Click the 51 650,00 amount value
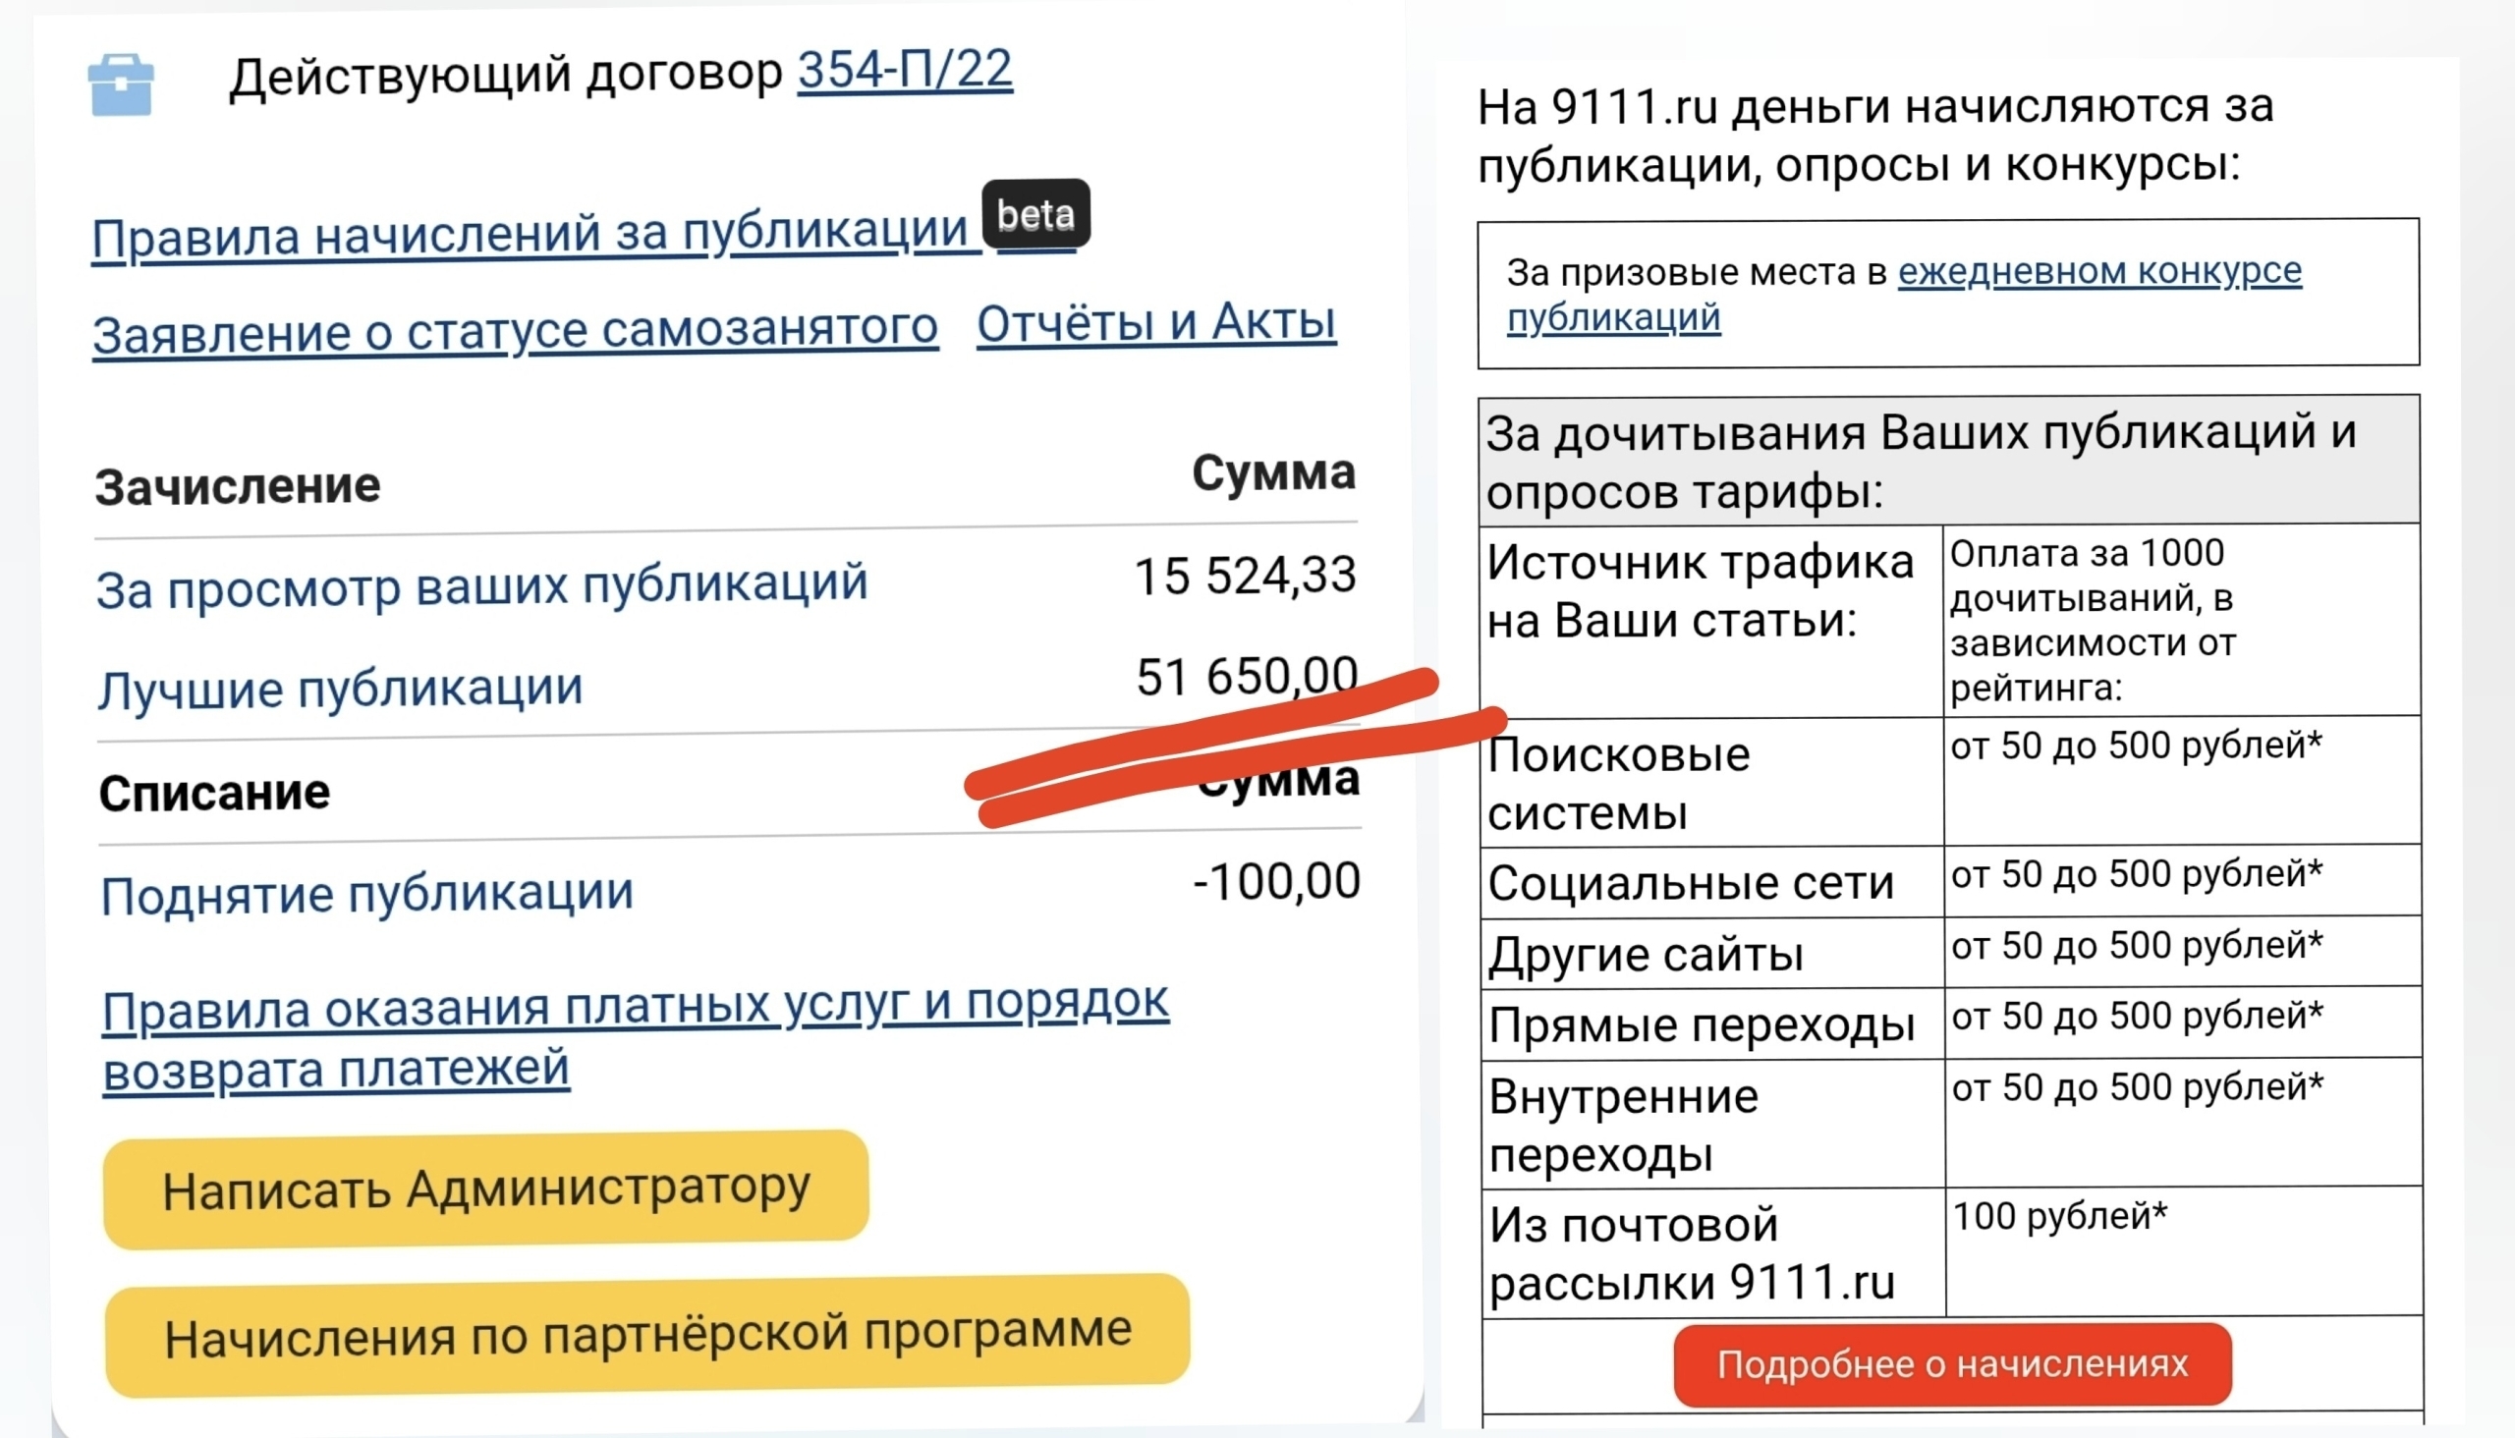2515x1438 pixels. point(1246,678)
